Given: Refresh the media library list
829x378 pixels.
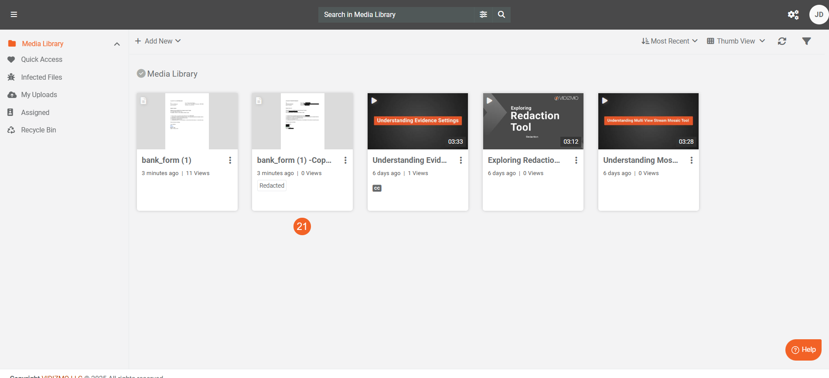Looking at the screenshot, I should [782, 41].
